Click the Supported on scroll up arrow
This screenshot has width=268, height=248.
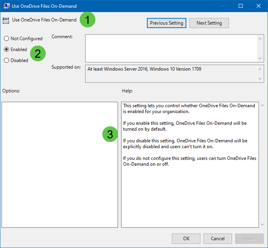(x=261, y=69)
